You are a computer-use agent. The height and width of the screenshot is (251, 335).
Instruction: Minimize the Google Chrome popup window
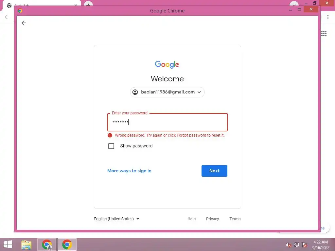291,9
